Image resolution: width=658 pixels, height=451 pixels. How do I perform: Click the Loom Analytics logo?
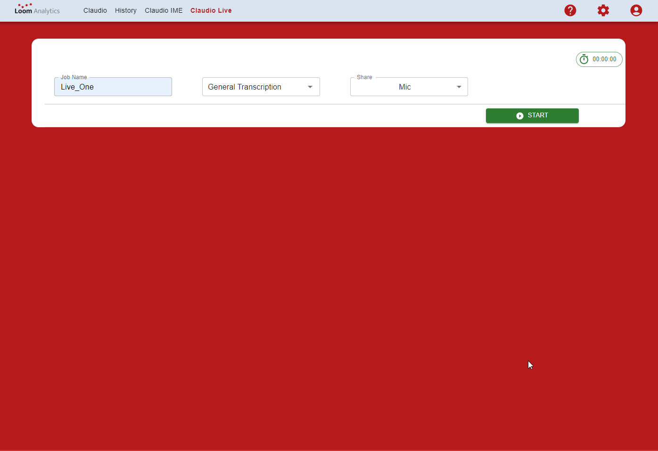[x=37, y=9]
